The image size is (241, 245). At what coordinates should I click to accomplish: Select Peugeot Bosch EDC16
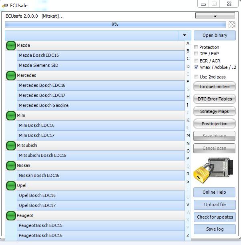point(101,235)
